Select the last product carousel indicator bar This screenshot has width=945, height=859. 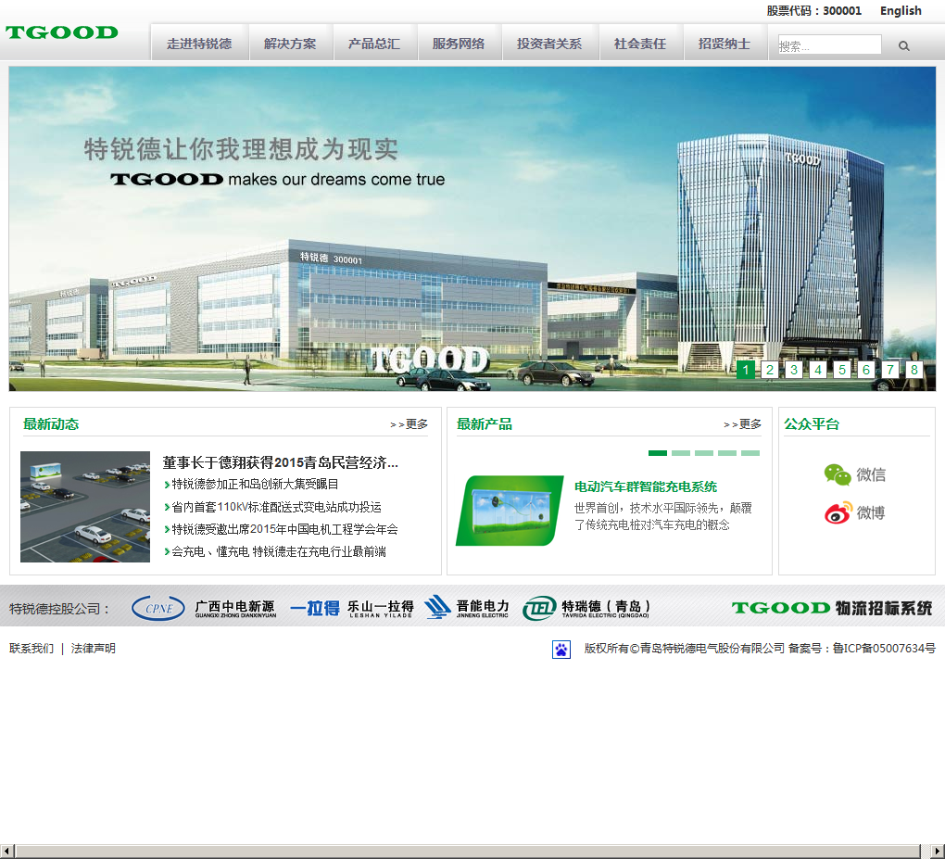point(750,453)
